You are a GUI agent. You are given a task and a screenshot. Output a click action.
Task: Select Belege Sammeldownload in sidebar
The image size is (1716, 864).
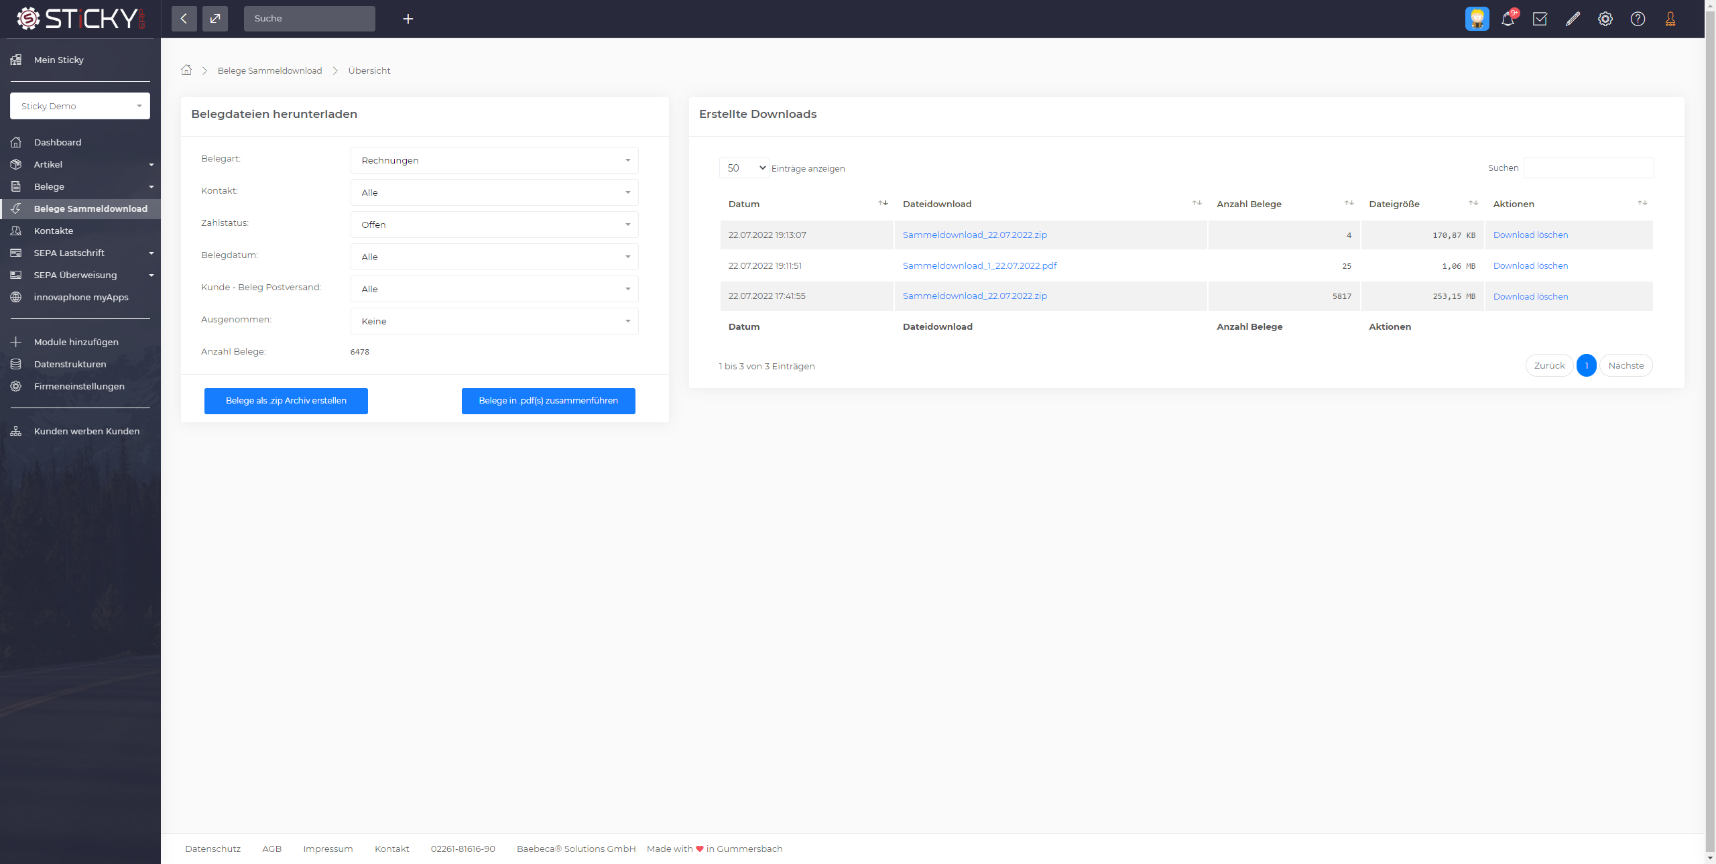coord(80,208)
